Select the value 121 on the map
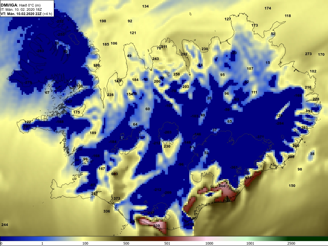Screen dimensions: 328x246 click(x=133, y=33)
